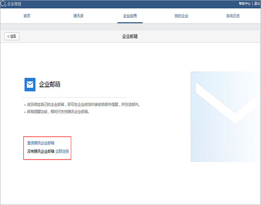Click the centered 企业邮箱 page title
261x205 pixels.
tap(130, 37)
